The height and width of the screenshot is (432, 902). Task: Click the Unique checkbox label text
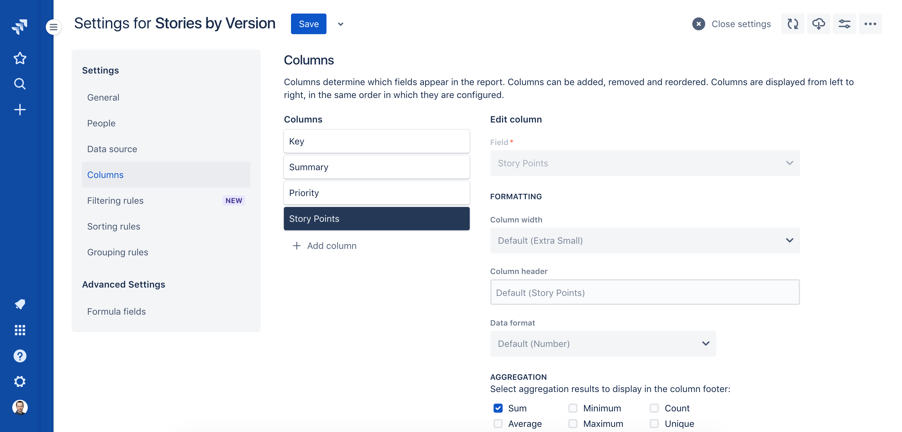(x=679, y=423)
